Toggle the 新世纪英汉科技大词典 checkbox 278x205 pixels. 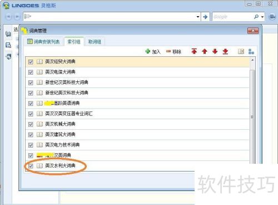click(31, 93)
